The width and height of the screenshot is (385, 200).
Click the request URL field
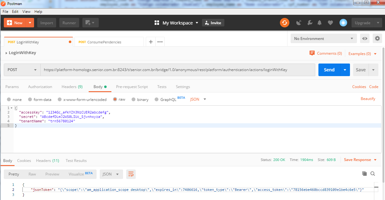pos(178,70)
